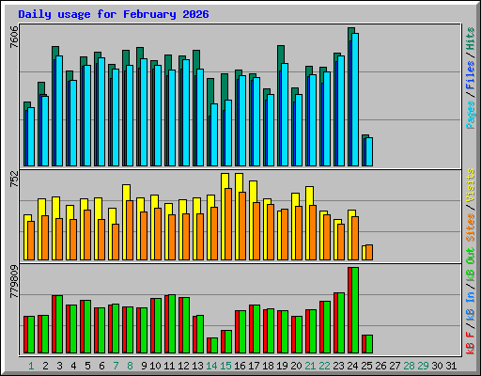Click day 10 on the x-axis
481x376 pixels.
155,366
